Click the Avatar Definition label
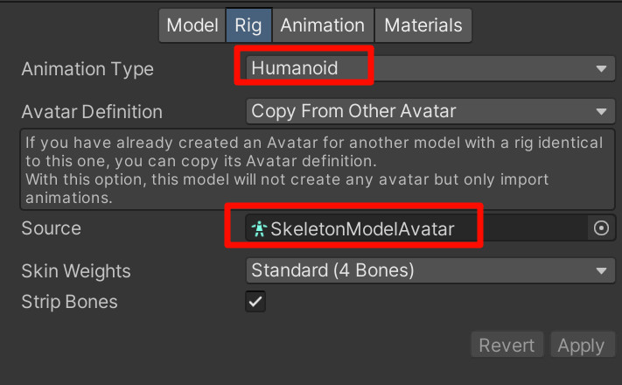The width and height of the screenshot is (622, 385). [x=92, y=112]
